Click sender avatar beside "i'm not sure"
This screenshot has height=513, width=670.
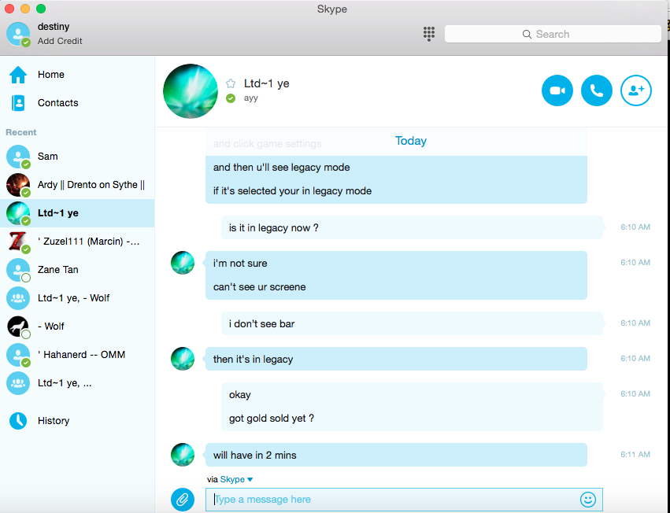click(183, 263)
